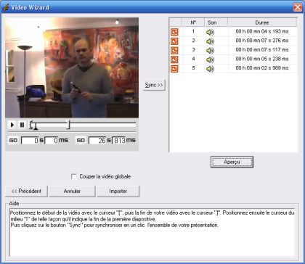305x264 pixels.
Task: Click the slide icon in row 1
Action: [x=174, y=32]
